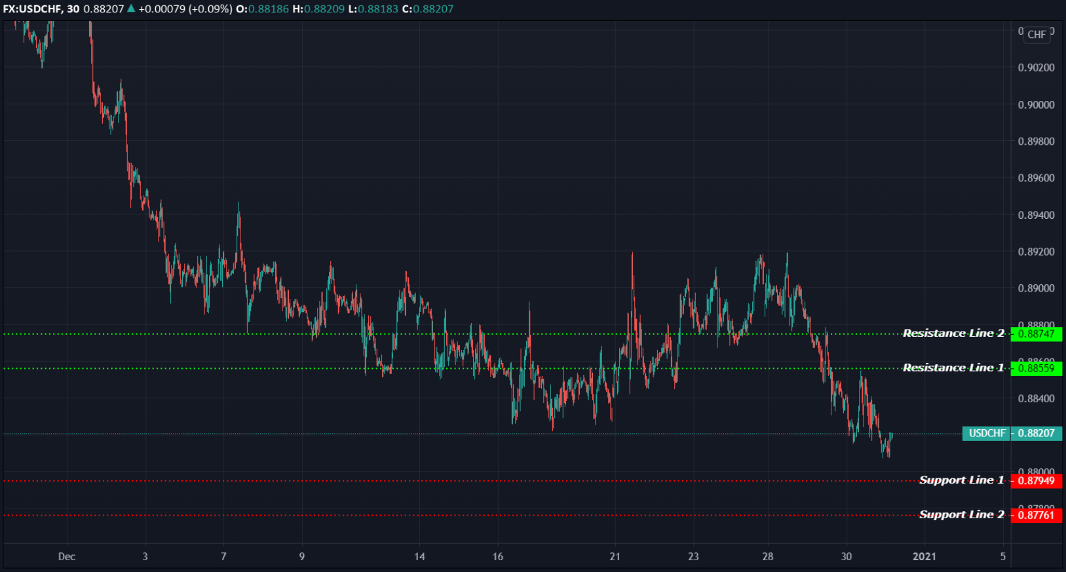Click the green 0.88747 price tag
This screenshot has width=1066, height=572.
pos(1037,334)
